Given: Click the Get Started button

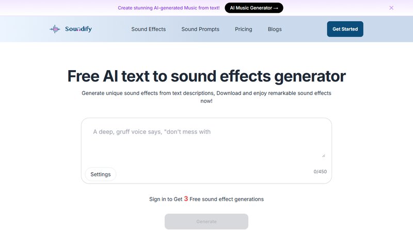Looking at the screenshot, I should 345,29.
